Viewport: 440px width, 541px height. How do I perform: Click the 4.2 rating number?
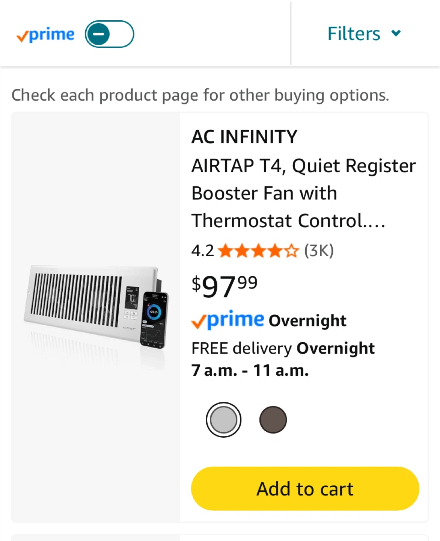pyautogui.click(x=202, y=251)
